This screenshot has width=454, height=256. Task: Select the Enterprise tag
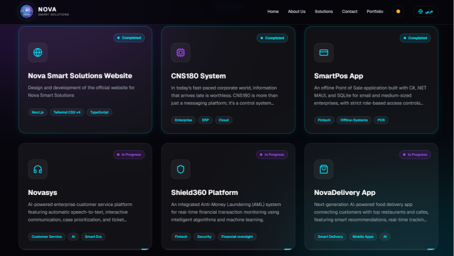[x=184, y=120]
